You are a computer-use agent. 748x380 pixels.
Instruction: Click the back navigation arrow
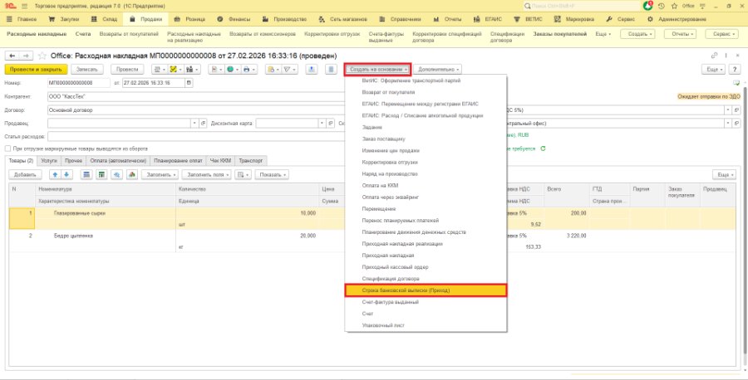tap(12, 56)
